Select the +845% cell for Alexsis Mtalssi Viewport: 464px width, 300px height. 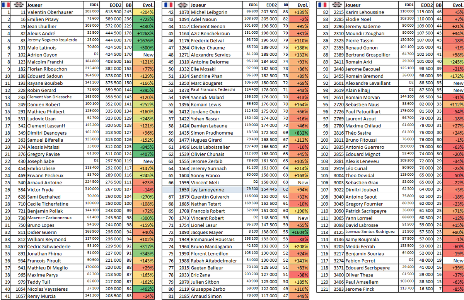(x=143, y=147)
